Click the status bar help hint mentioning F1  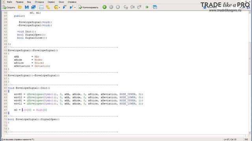(x=18, y=139)
